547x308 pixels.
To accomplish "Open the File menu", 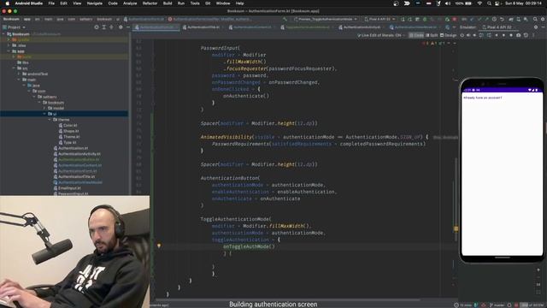I will tap(51, 3).
